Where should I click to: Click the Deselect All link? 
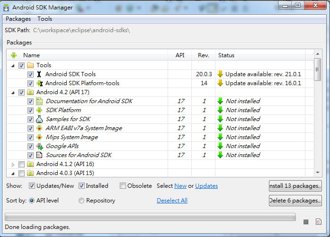[x=172, y=201]
